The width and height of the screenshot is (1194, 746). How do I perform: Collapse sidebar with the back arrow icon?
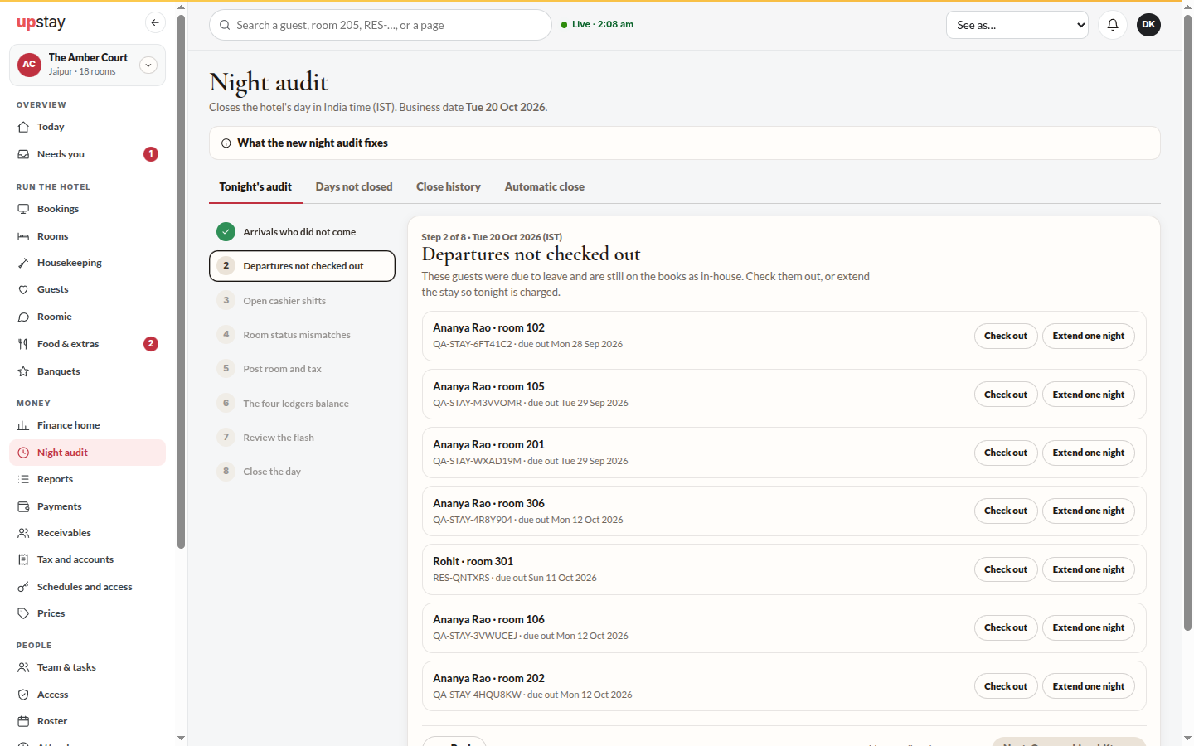[x=155, y=22]
